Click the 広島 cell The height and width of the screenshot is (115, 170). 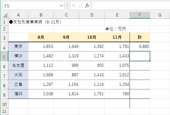click(x=18, y=85)
